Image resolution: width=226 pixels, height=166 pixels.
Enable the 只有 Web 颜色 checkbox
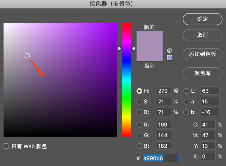(6, 146)
